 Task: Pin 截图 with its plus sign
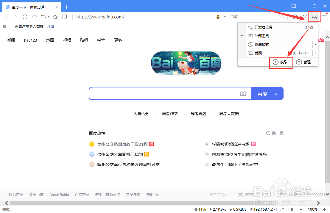pyautogui.click(x=242, y=53)
